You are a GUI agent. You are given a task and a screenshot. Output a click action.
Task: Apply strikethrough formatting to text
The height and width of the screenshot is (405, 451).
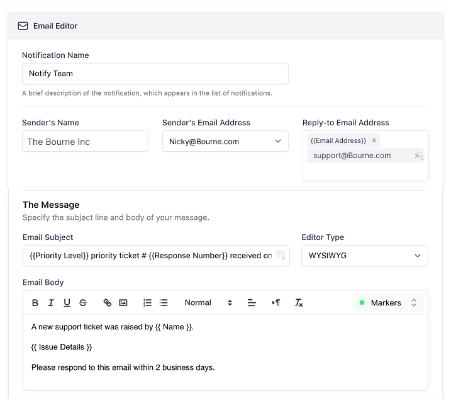(x=82, y=303)
